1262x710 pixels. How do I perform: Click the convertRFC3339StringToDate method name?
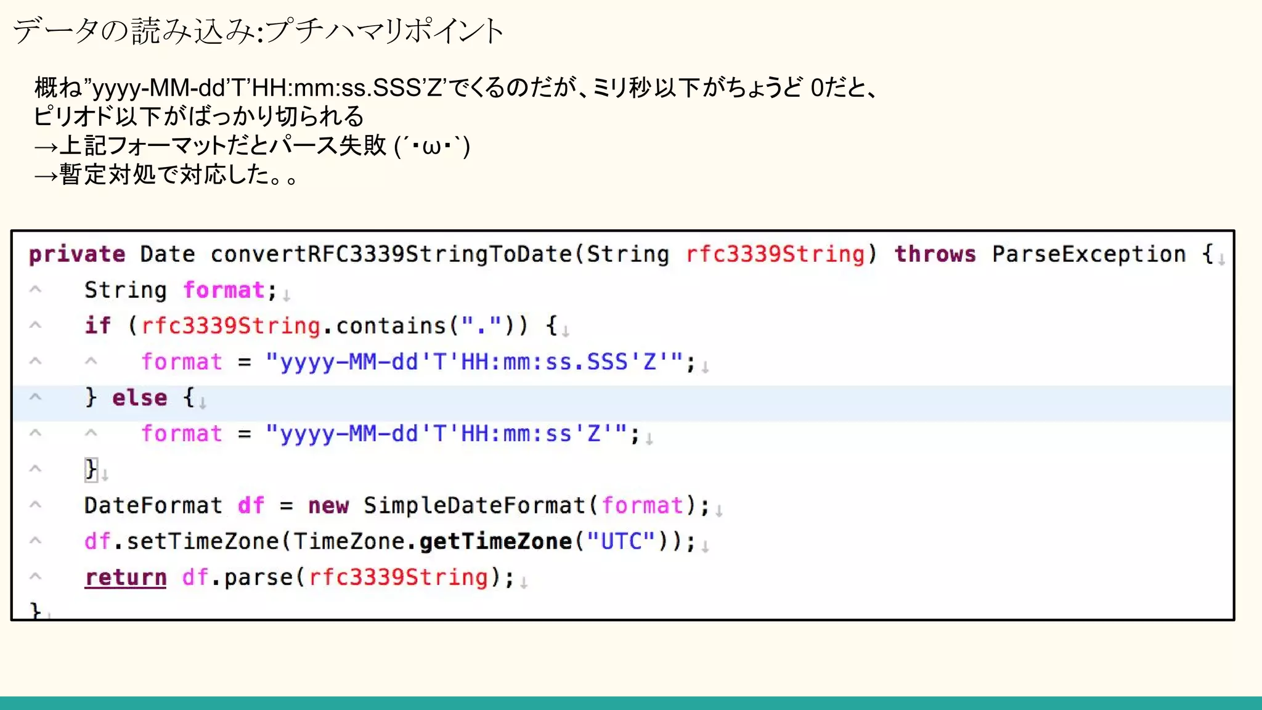click(391, 254)
